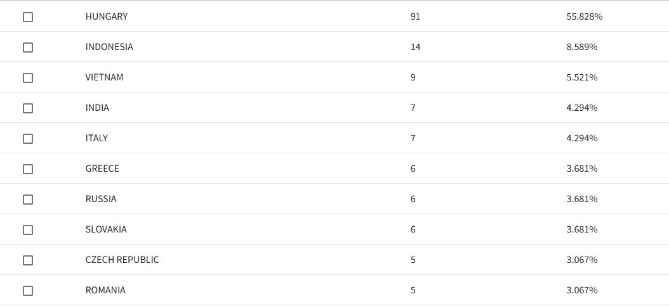Check the HUNGARY row checkbox
Screen dimensions: 669x306
click(28, 17)
